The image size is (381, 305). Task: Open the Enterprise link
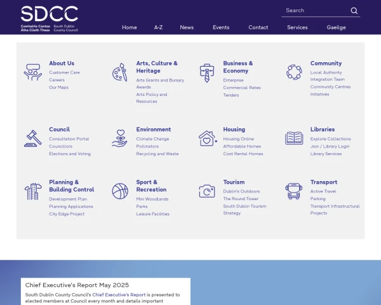233,80
